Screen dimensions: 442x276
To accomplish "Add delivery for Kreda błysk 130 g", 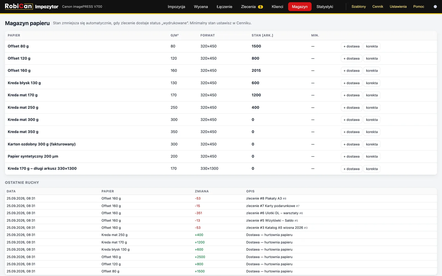I will 351,83.
